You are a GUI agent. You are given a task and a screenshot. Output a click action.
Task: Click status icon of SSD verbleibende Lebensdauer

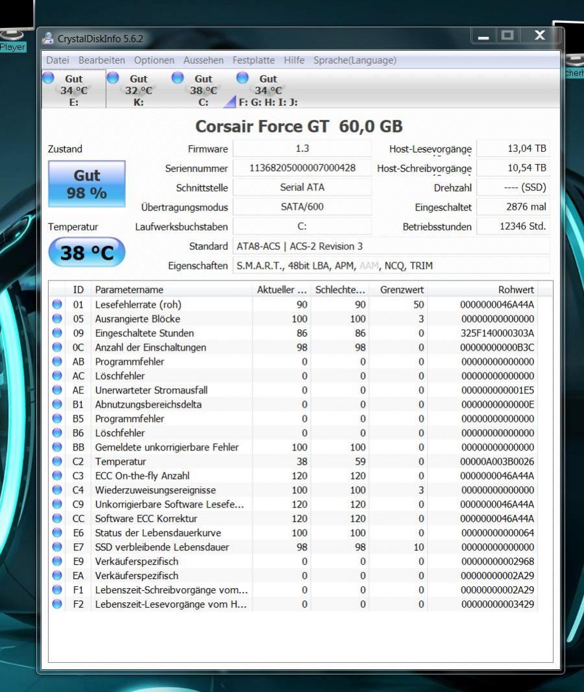(57, 547)
